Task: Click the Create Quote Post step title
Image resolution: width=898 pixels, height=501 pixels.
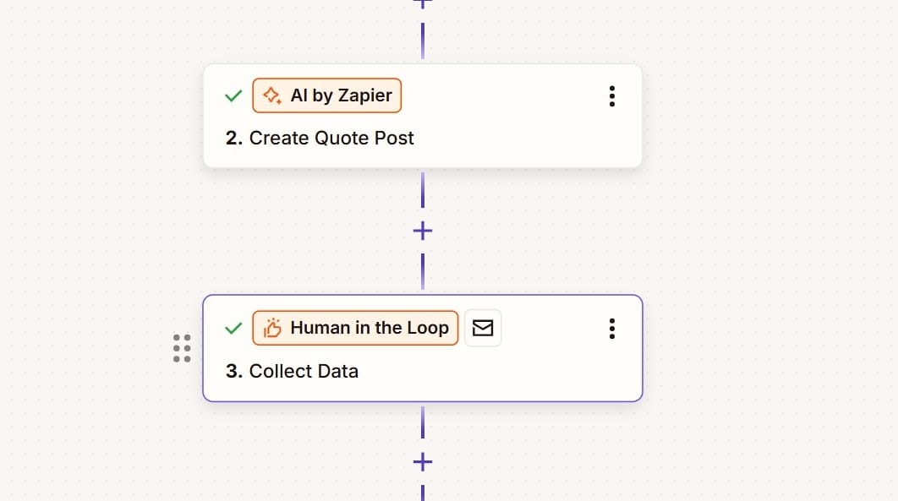Action: (331, 138)
